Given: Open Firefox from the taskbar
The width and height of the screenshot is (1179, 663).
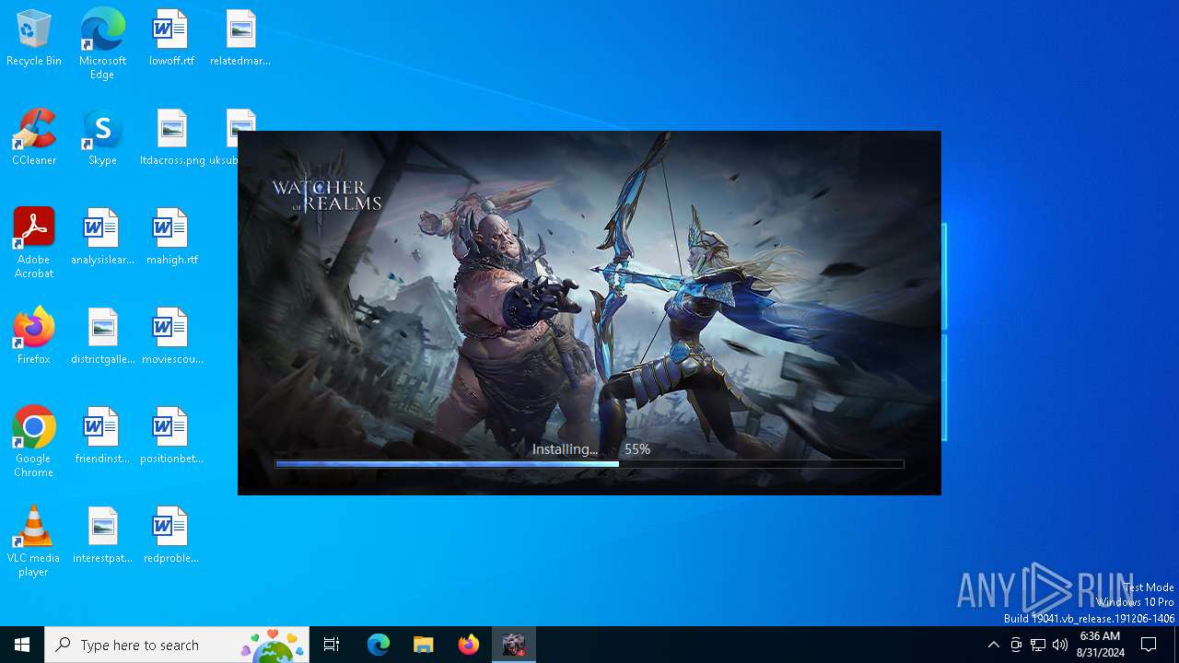Looking at the screenshot, I should (469, 645).
